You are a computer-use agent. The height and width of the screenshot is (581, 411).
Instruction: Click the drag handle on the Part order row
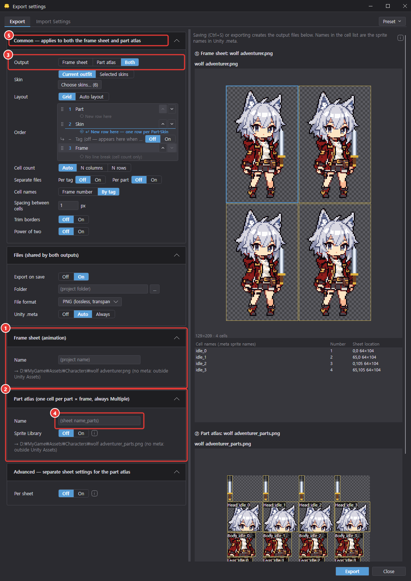coord(62,109)
